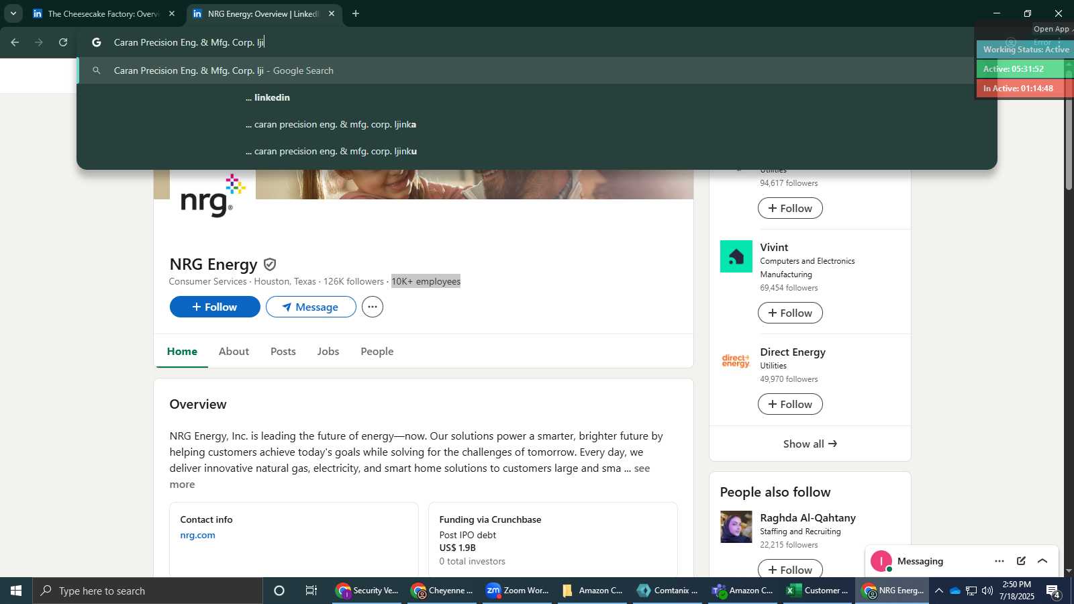Viewport: 1074px width, 604px height.
Task: Pick the suggestion ending in ljinka
Action: click(537, 124)
